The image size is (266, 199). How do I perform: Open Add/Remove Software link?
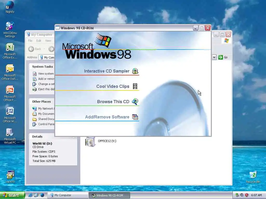tap(107, 117)
